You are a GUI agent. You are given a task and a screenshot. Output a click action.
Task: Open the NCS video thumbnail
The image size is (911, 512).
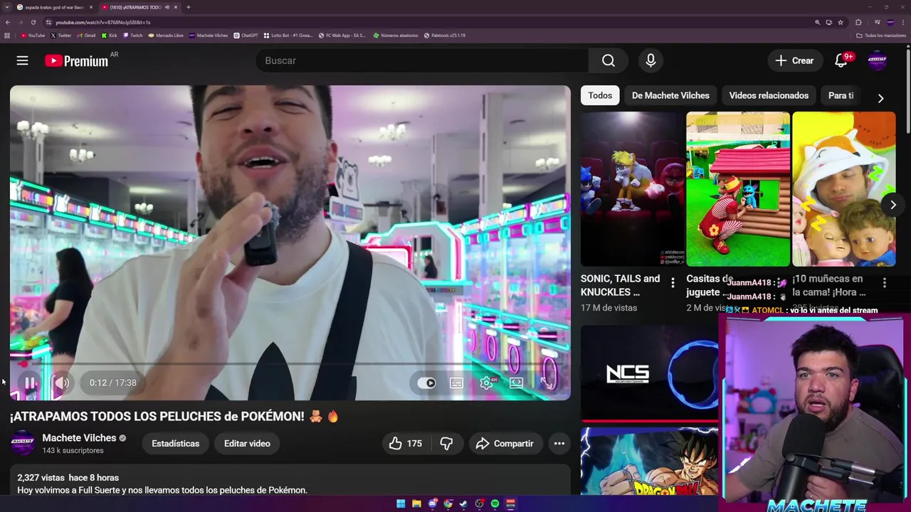[x=649, y=373]
